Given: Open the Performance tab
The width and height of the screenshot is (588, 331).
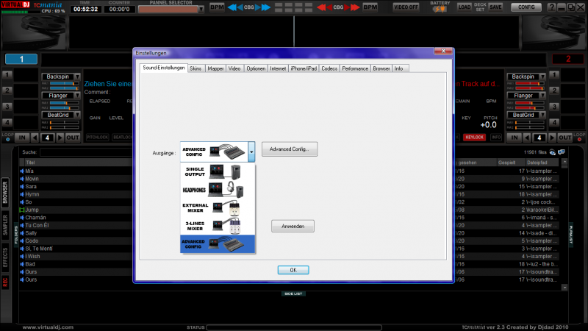Looking at the screenshot, I should click(355, 68).
